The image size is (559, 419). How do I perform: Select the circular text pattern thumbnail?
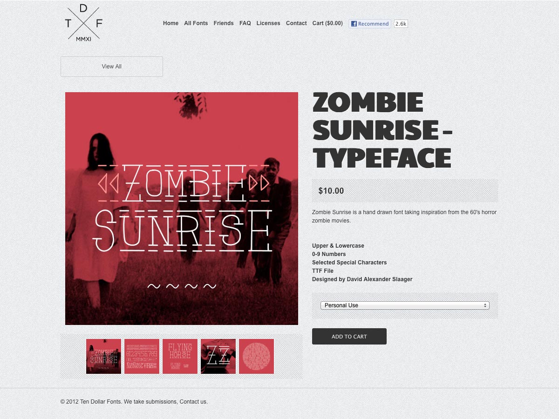256,356
